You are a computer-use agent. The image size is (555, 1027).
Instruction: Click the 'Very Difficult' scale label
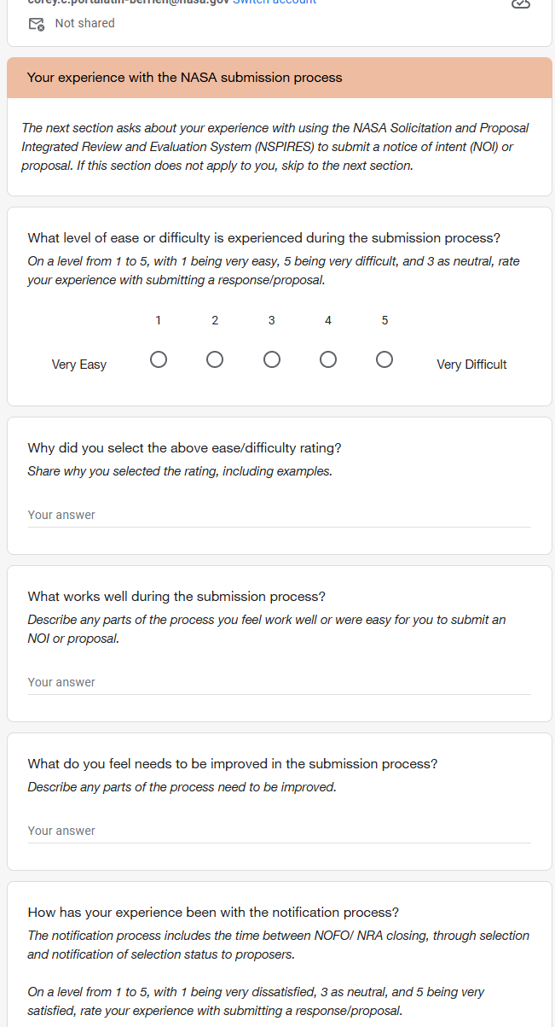471,365
